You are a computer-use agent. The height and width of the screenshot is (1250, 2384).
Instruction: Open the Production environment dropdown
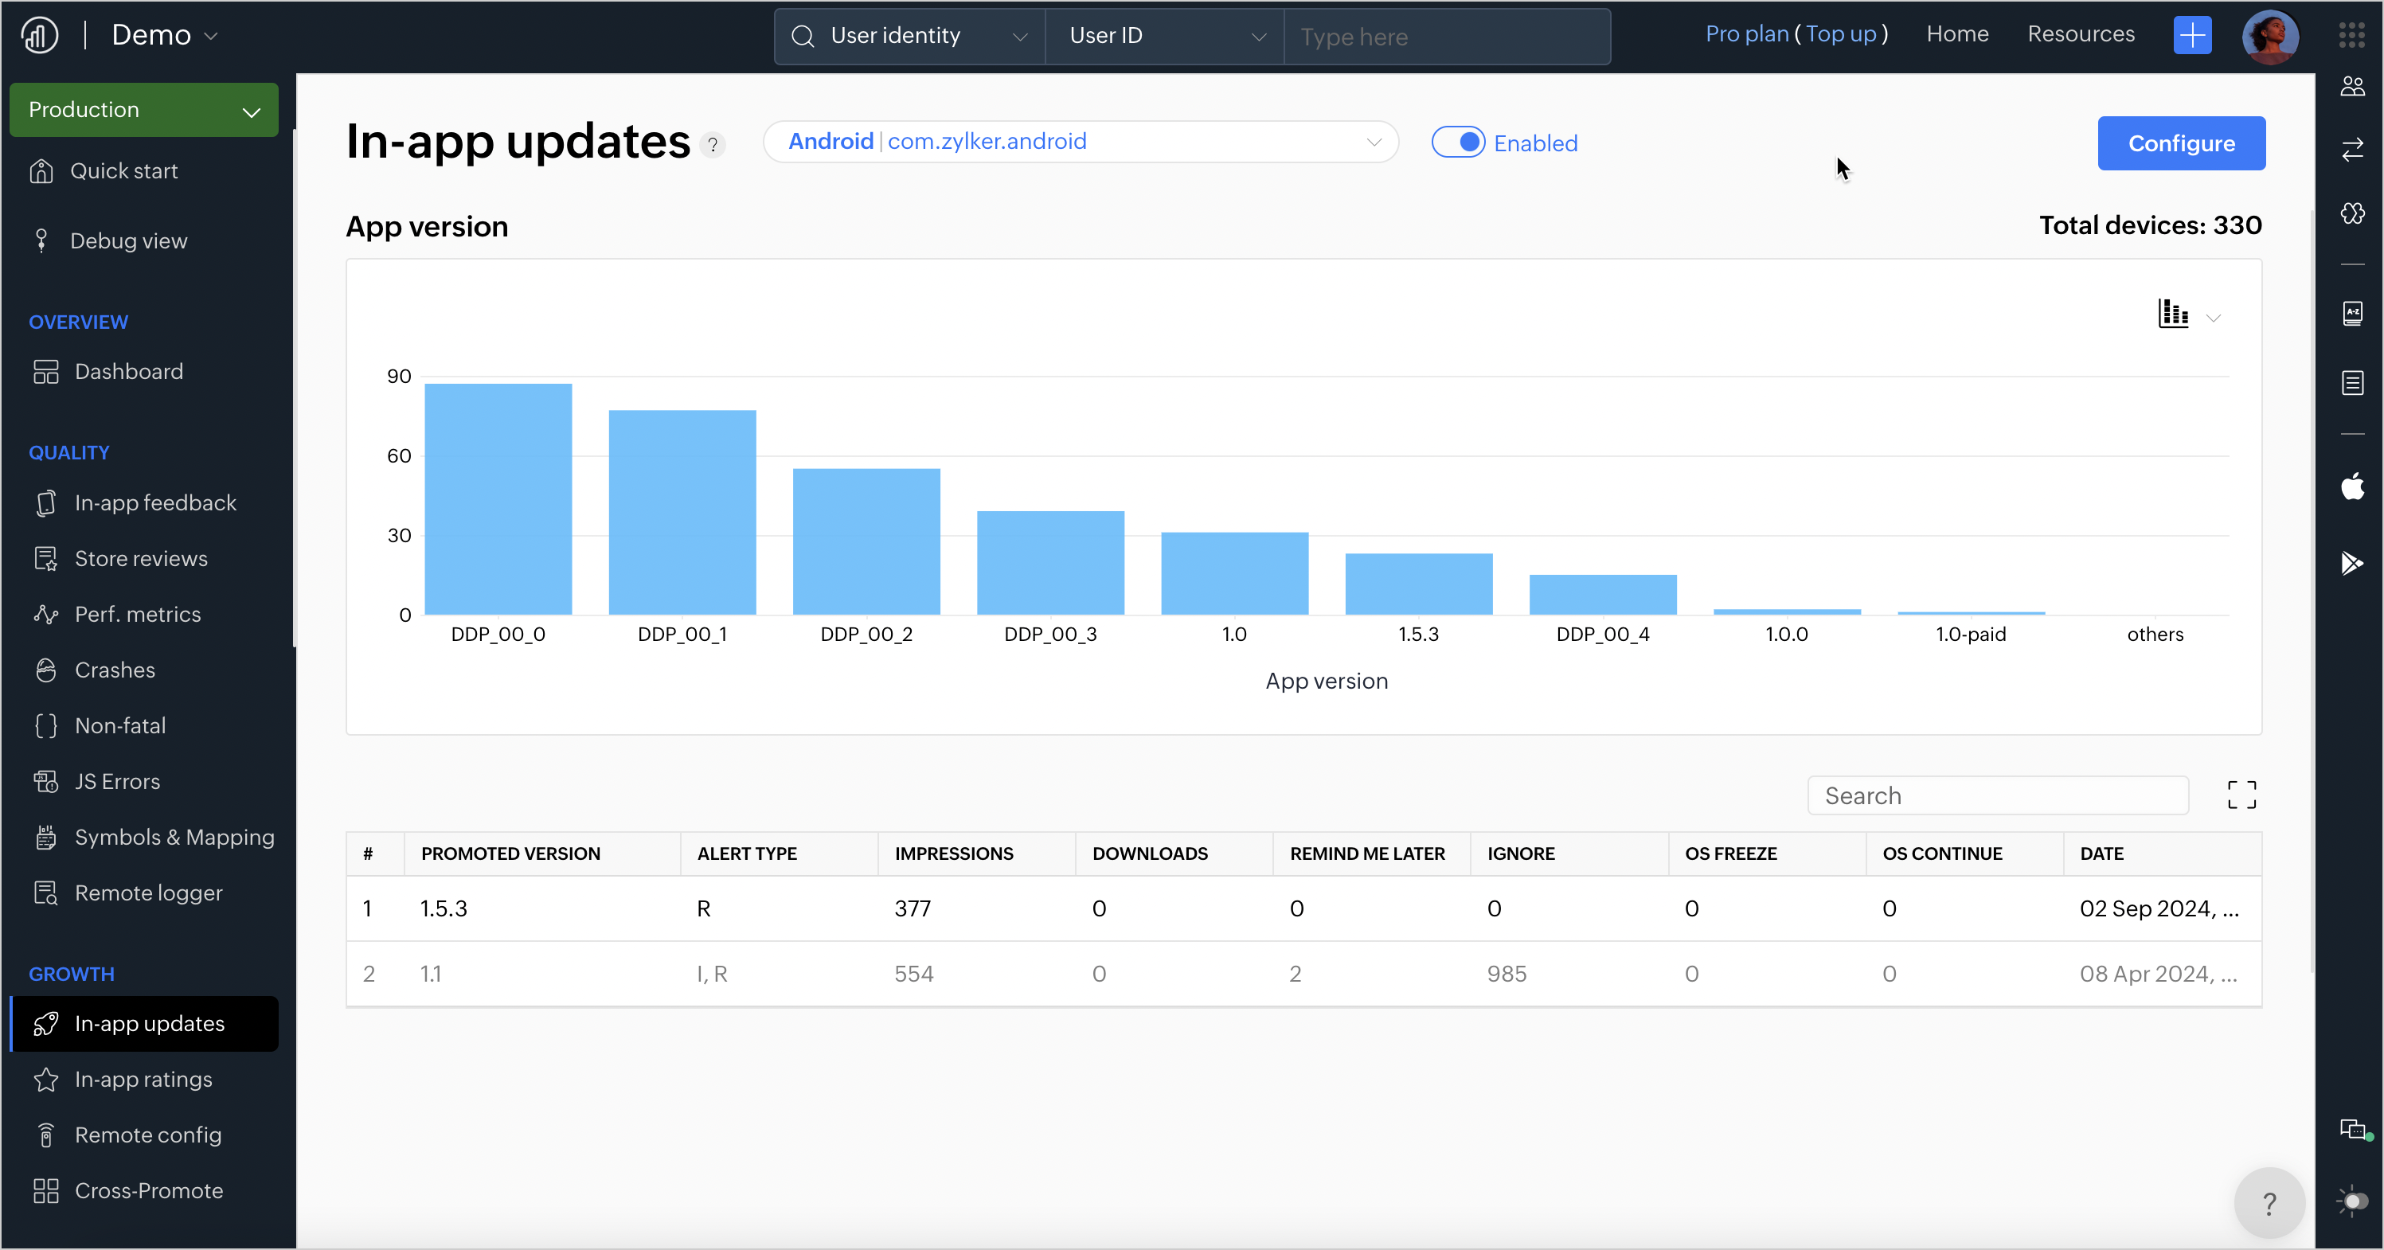pyautogui.click(x=143, y=110)
